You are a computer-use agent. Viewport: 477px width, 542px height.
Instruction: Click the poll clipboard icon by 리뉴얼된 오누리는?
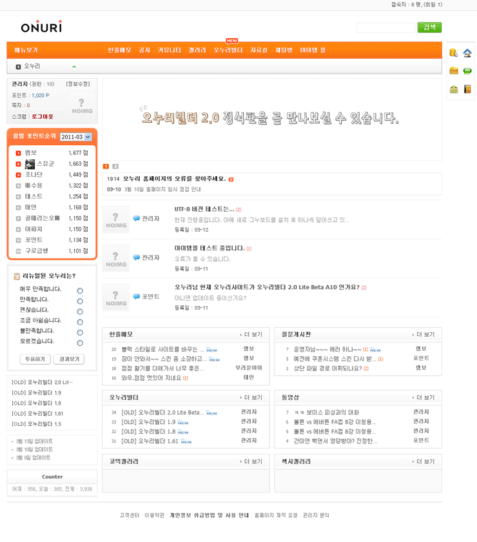pos(17,276)
